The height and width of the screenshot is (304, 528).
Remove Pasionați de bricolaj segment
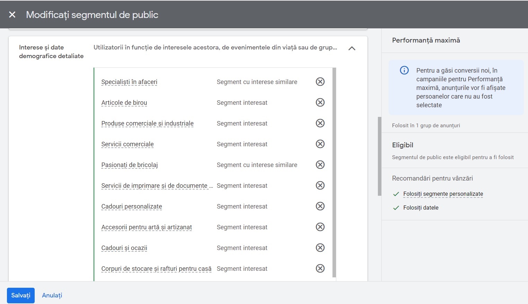point(320,165)
